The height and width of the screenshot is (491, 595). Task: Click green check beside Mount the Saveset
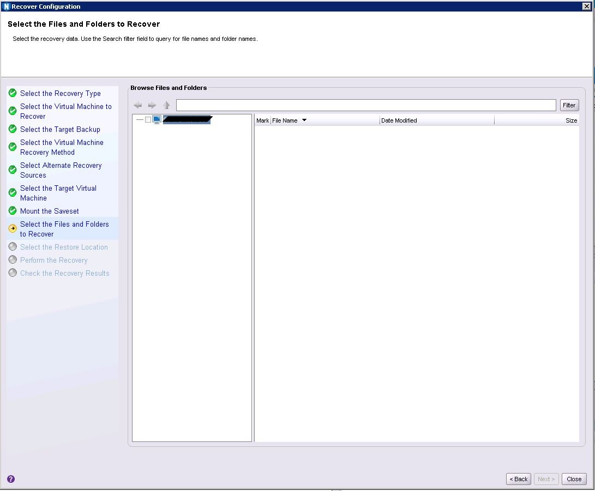pyautogui.click(x=13, y=210)
